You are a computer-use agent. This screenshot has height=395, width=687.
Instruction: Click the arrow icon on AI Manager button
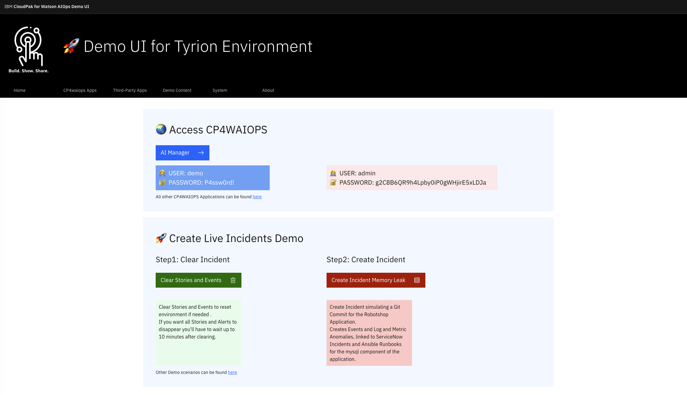coord(201,153)
